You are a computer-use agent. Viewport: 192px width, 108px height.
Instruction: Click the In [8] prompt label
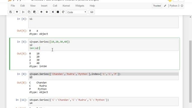pos(22,74)
